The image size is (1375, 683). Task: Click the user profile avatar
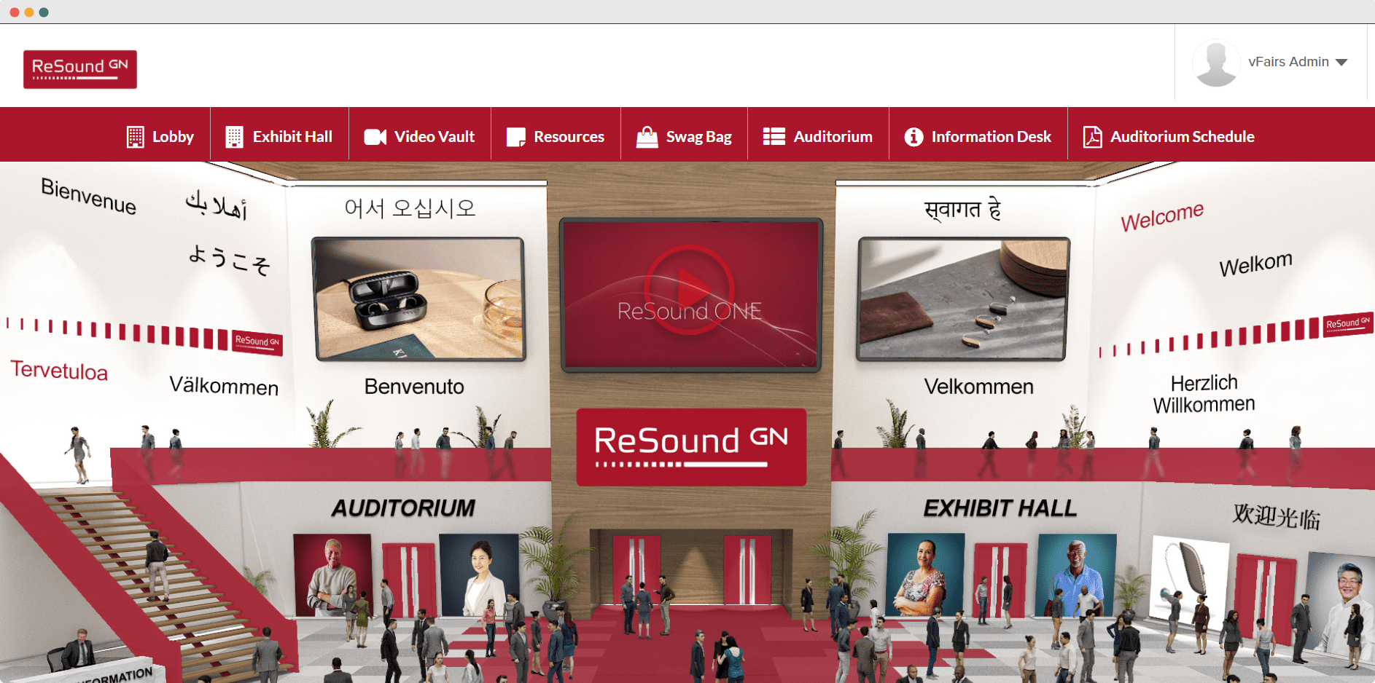1215,63
